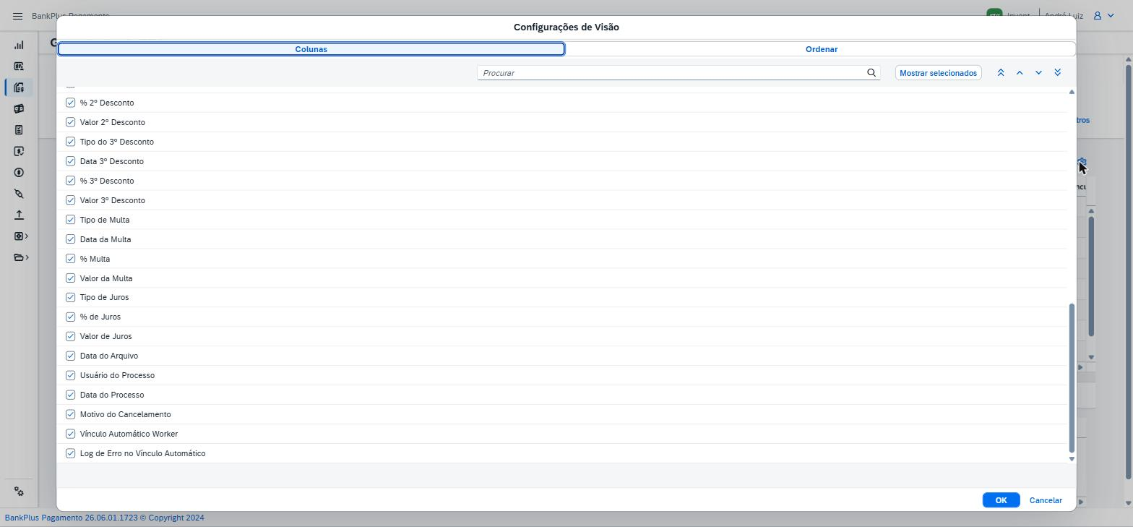The height and width of the screenshot is (527, 1133).
Task: Move selected column up one position
Action: (1020, 73)
